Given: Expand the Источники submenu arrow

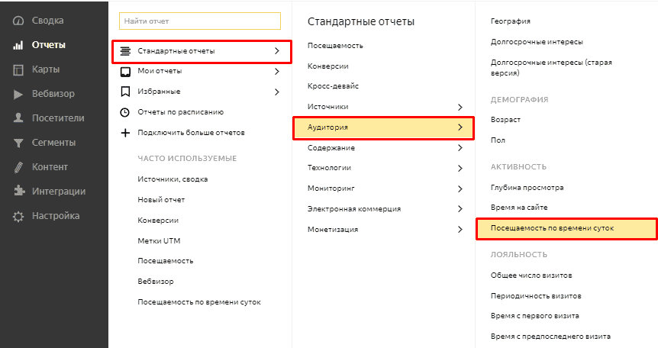Looking at the screenshot, I should pyautogui.click(x=460, y=106).
